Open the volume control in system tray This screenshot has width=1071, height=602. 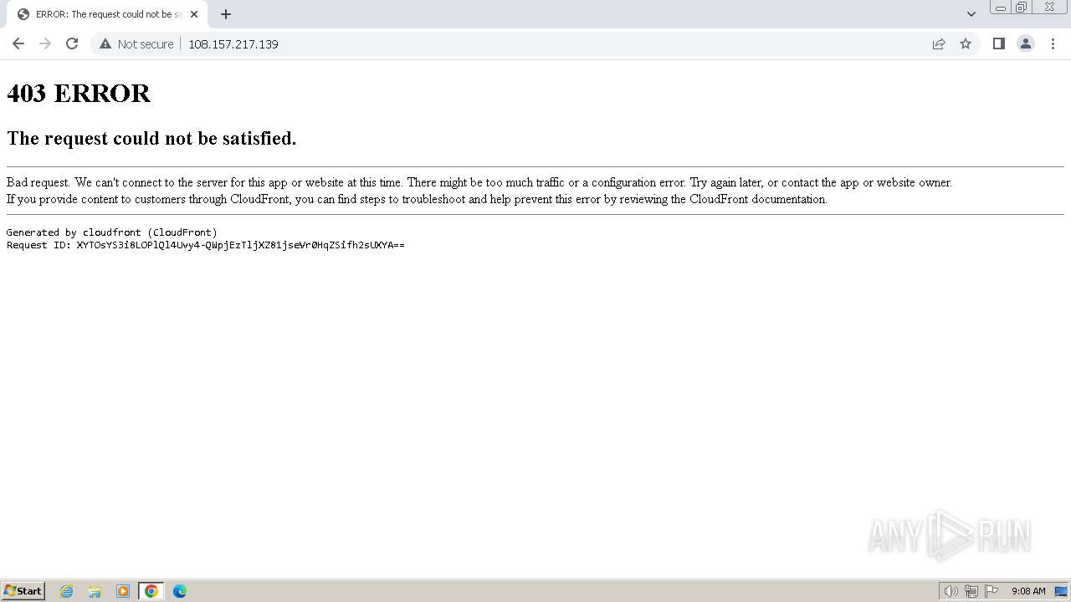point(951,591)
